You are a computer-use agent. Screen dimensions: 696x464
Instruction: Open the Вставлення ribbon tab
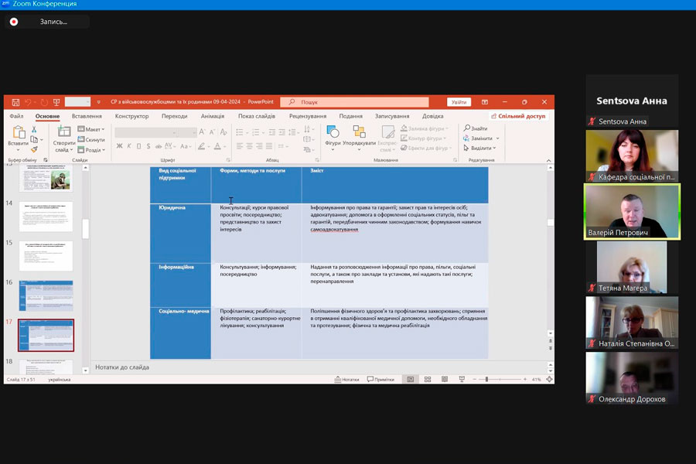(x=87, y=116)
